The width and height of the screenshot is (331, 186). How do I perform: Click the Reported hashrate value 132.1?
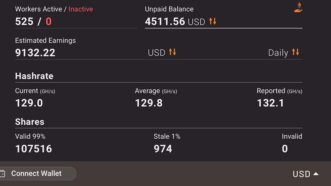[x=270, y=103]
